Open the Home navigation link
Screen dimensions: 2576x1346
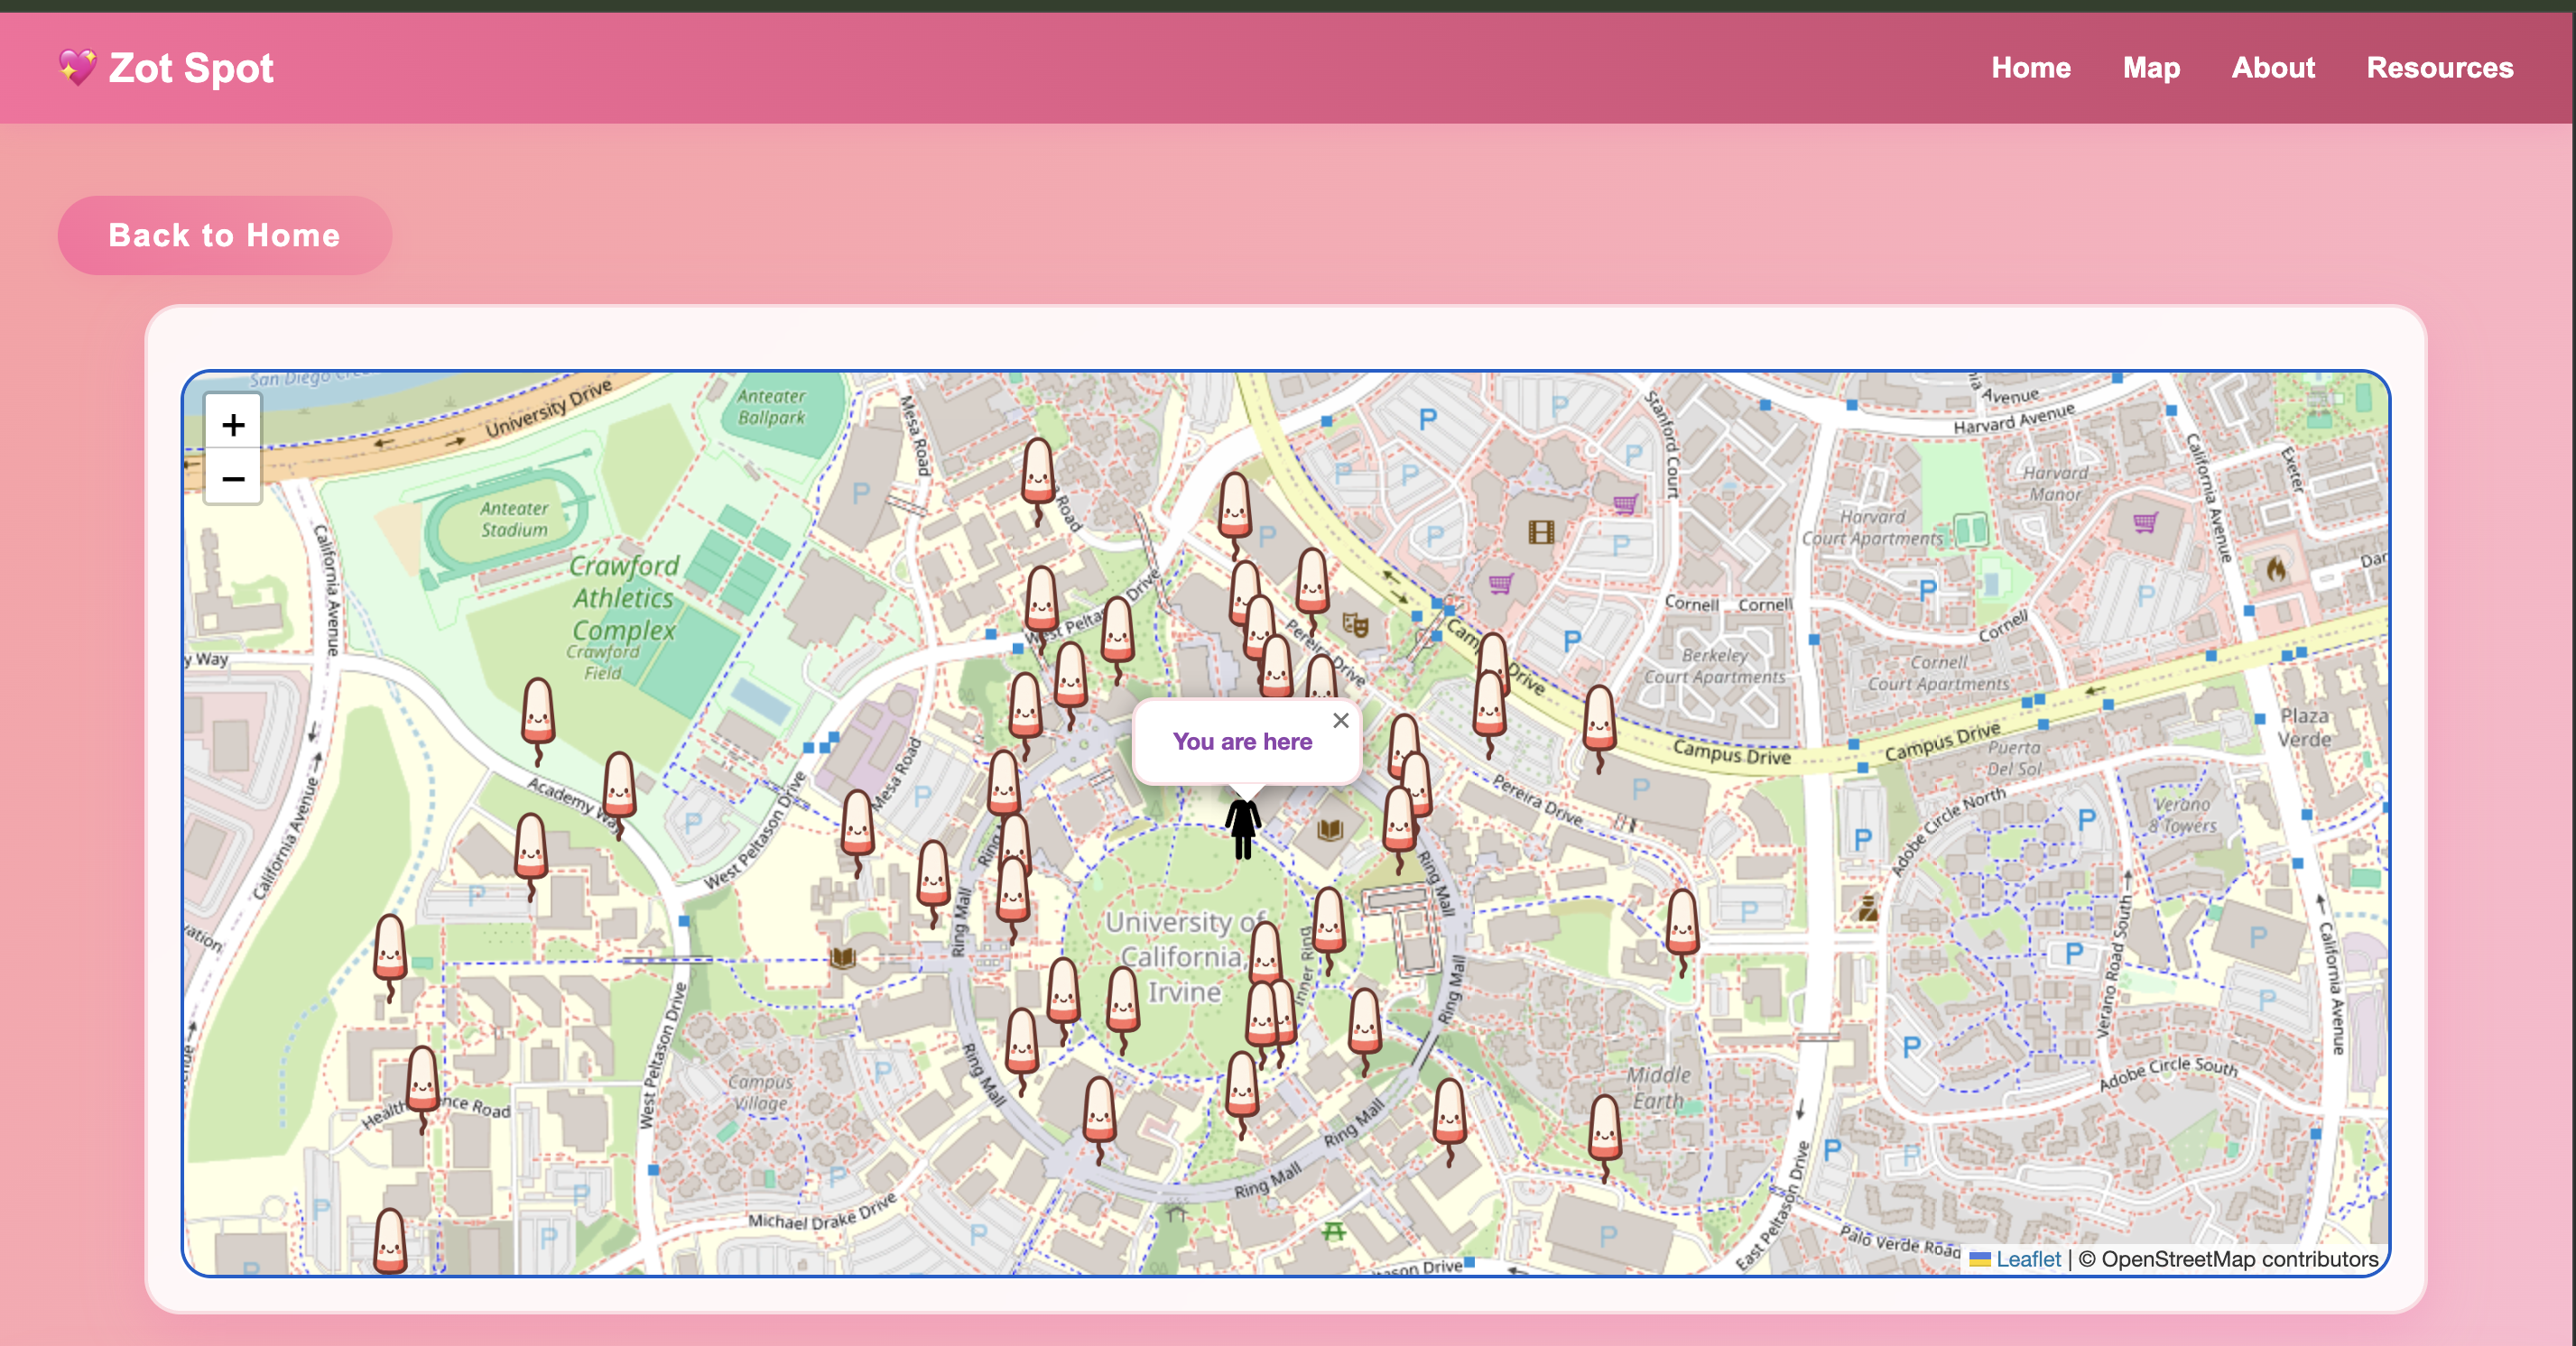[2030, 68]
